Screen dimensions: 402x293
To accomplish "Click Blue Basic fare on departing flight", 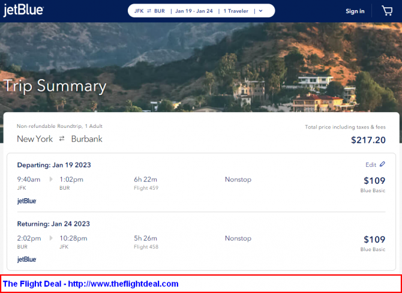I will click(373, 190).
